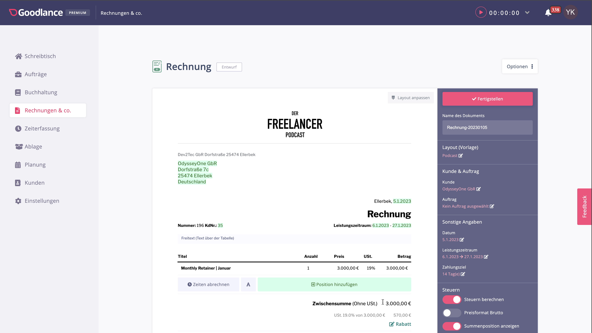Disable the Steuern berechnen toggle
This screenshot has height=333, width=592.
tap(452, 300)
